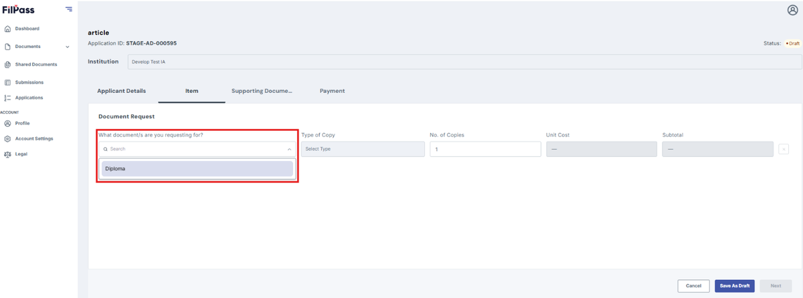Screen dimensions: 803x298
Task: Collapse the sidebar with hamburger icon
Action: (69, 9)
